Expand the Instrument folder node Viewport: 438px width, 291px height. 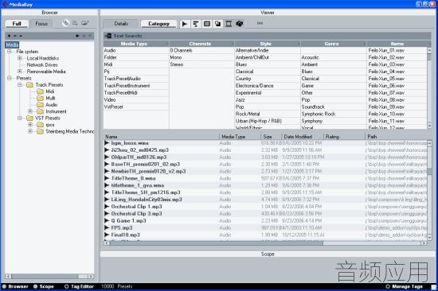coord(30,111)
